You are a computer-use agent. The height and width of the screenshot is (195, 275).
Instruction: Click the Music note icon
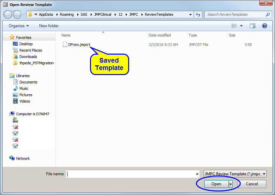pyautogui.click(x=15, y=88)
